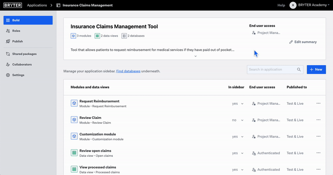Open more options for Review Claim row
This screenshot has height=175, width=333.
coord(318,120)
